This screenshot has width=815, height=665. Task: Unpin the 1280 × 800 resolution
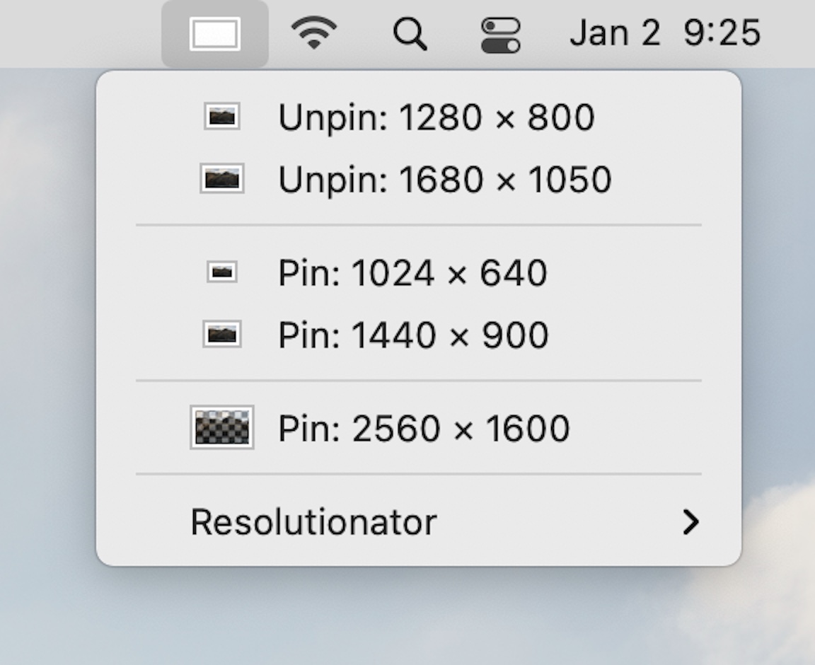pos(418,117)
